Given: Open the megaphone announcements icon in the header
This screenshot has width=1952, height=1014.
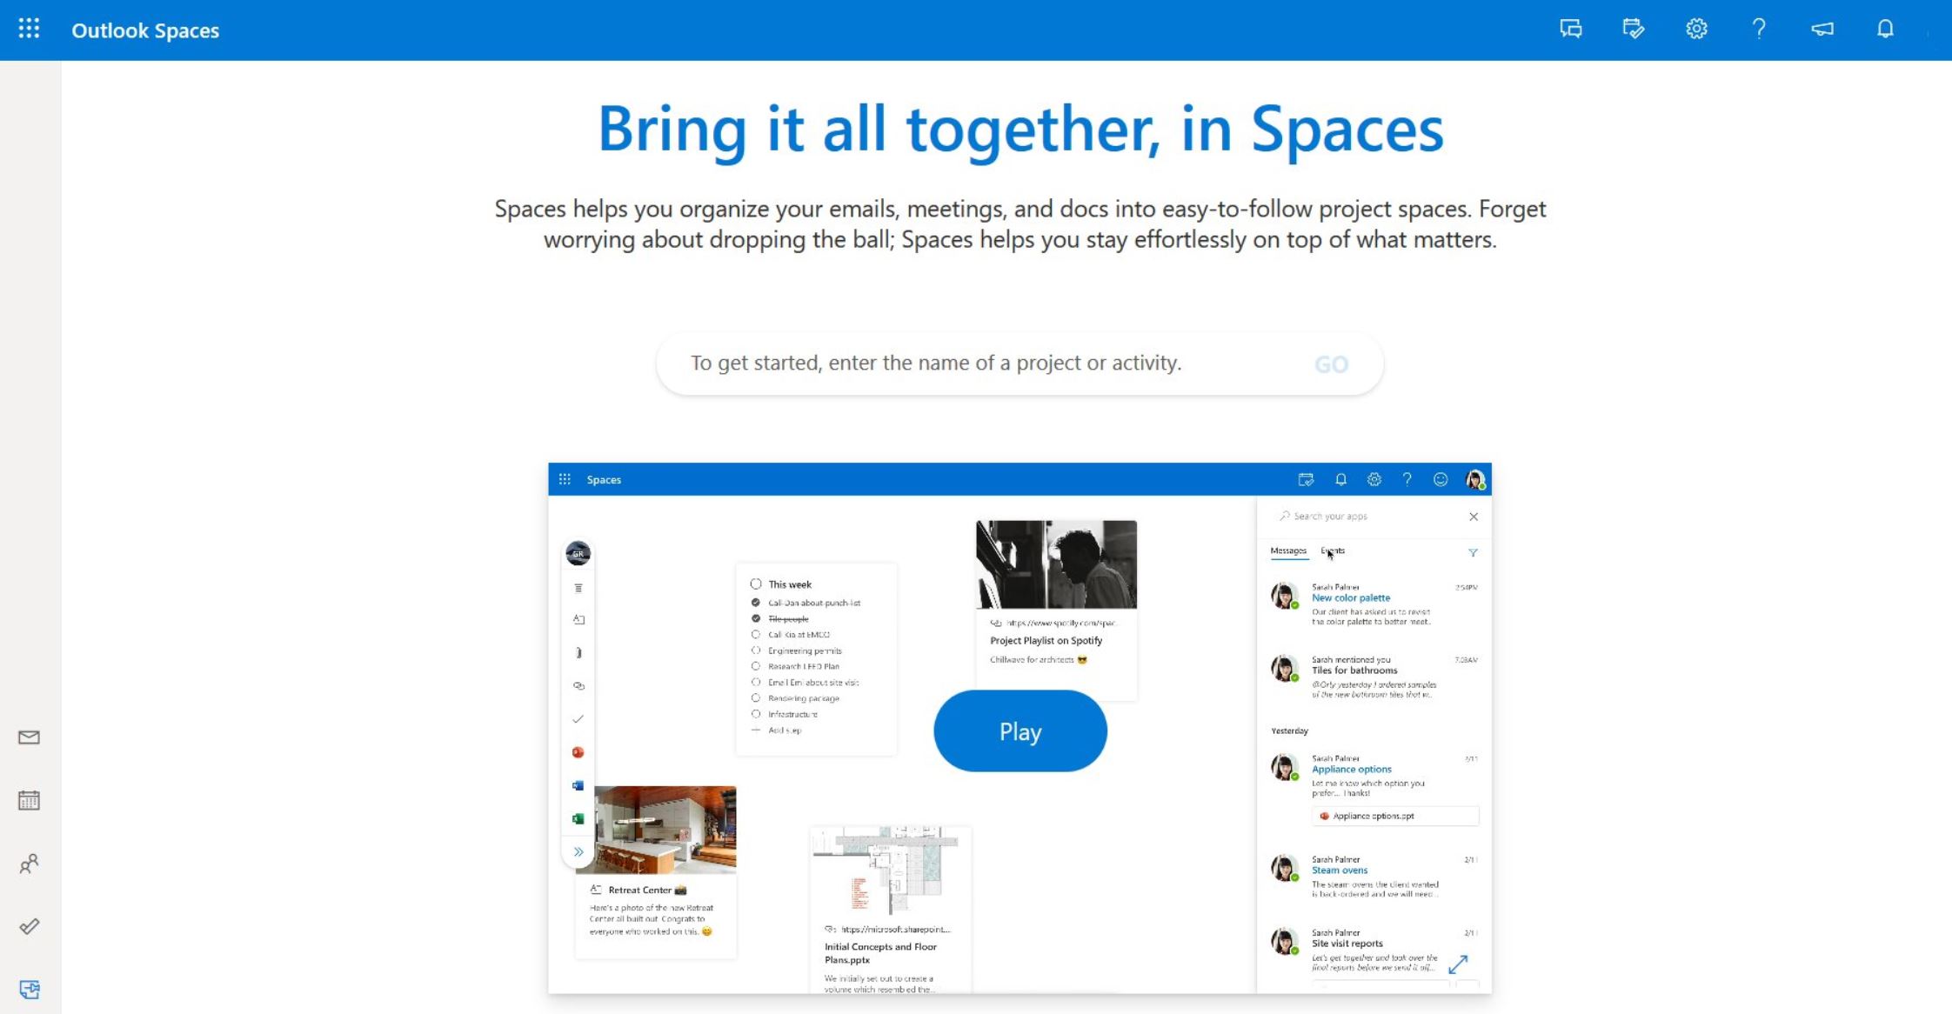Looking at the screenshot, I should point(1822,29).
